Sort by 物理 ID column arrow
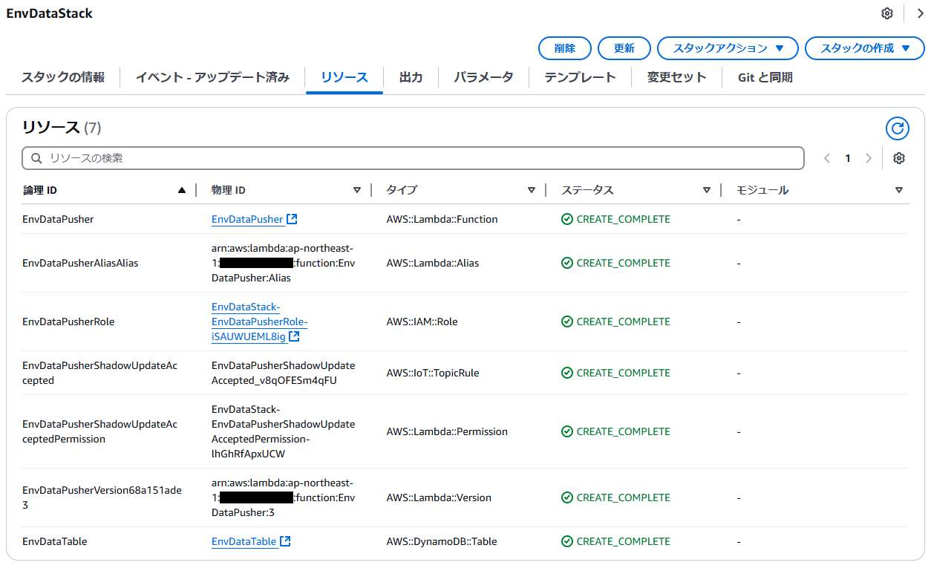The height and width of the screenshot is (568, 931). (357, 190)
